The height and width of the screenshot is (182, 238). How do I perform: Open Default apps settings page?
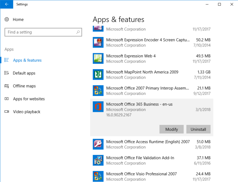pyautogui.click(x=24, y=73)
